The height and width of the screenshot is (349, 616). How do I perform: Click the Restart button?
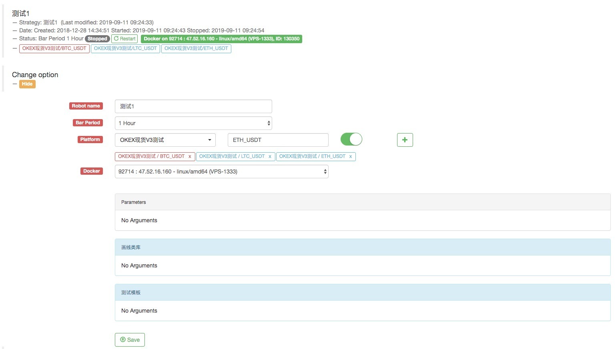[x=124, y=39]
